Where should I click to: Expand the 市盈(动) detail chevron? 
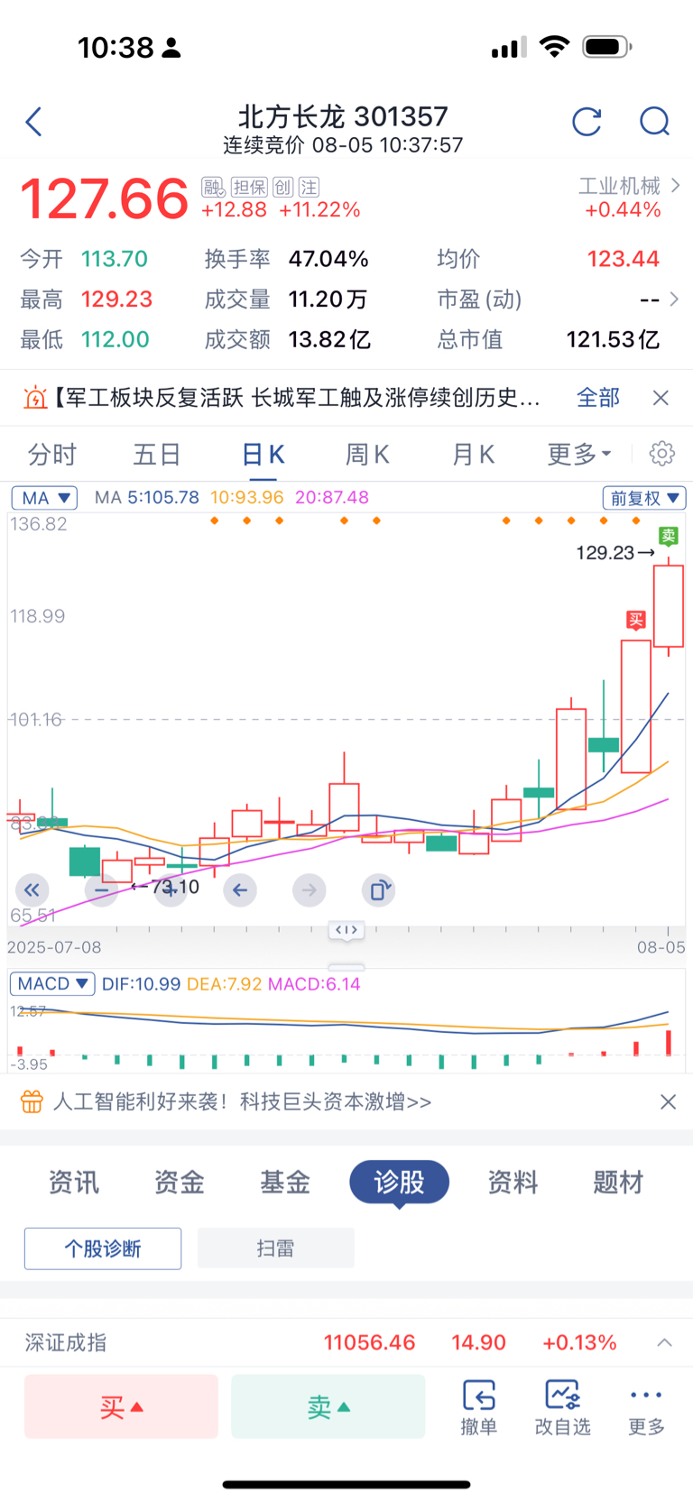674,299
